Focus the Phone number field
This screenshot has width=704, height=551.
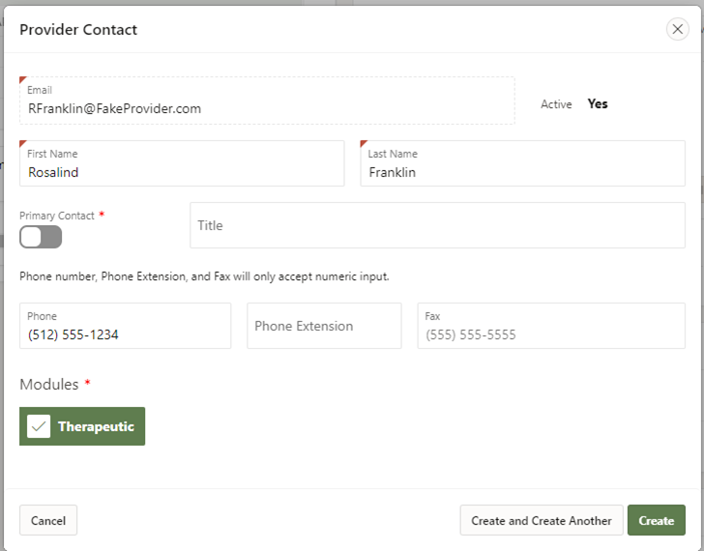(125, 334)
